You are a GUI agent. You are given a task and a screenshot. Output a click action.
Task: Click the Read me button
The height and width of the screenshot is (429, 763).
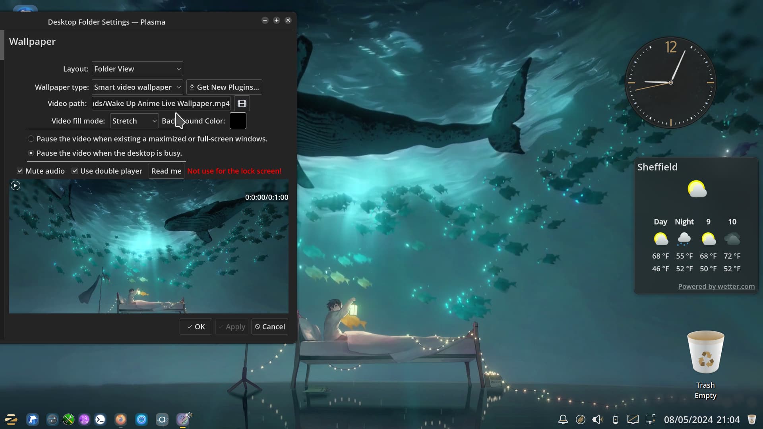click(x=166, y=171)
